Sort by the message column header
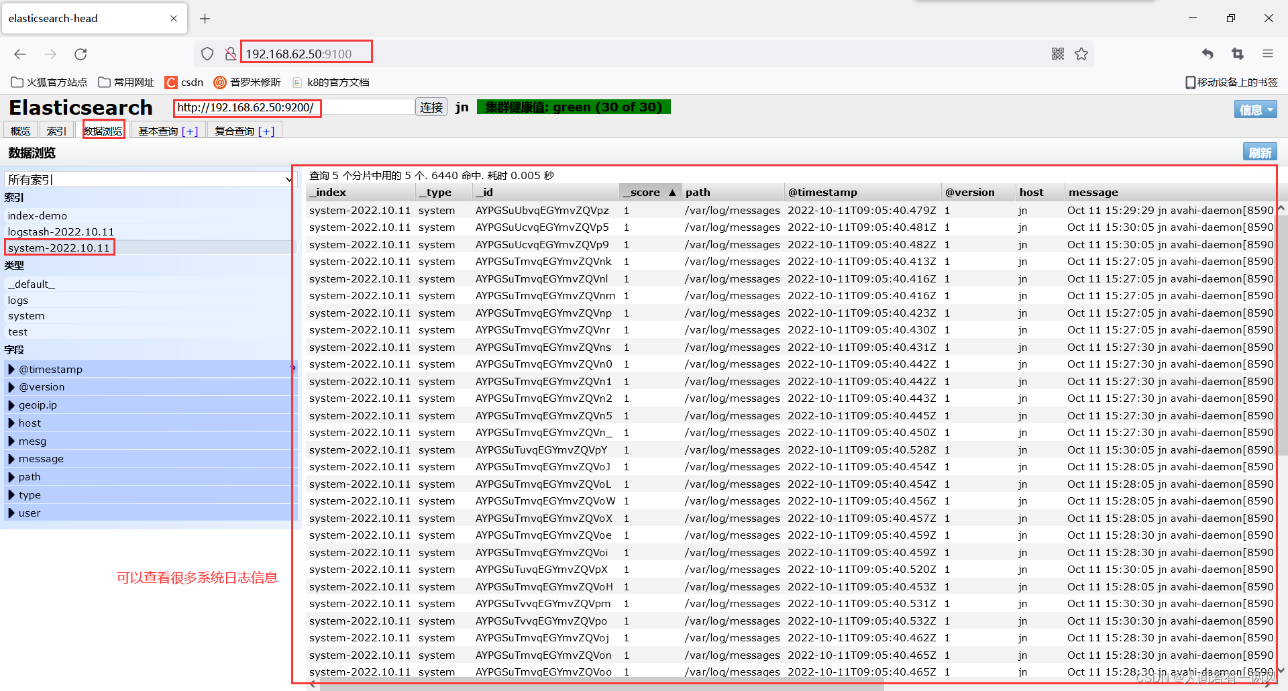Viewport: 1288px width, 691px height. coord(1169,192)
